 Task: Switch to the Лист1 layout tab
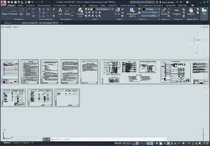tap(16, 143)
